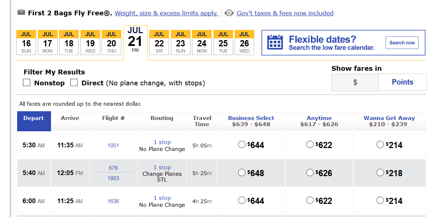The image size is (436, 217).
Task: Show fares in dollars
Action: pyautogui.click(x=355, y=82)
